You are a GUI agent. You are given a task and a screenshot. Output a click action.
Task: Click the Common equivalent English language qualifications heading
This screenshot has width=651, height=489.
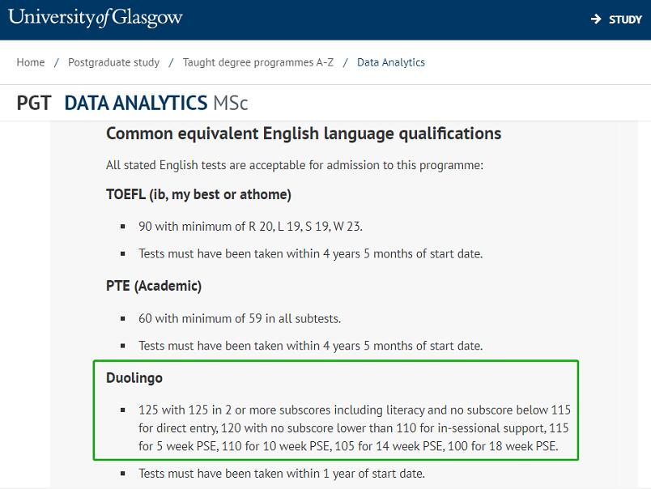click(302, 133)
